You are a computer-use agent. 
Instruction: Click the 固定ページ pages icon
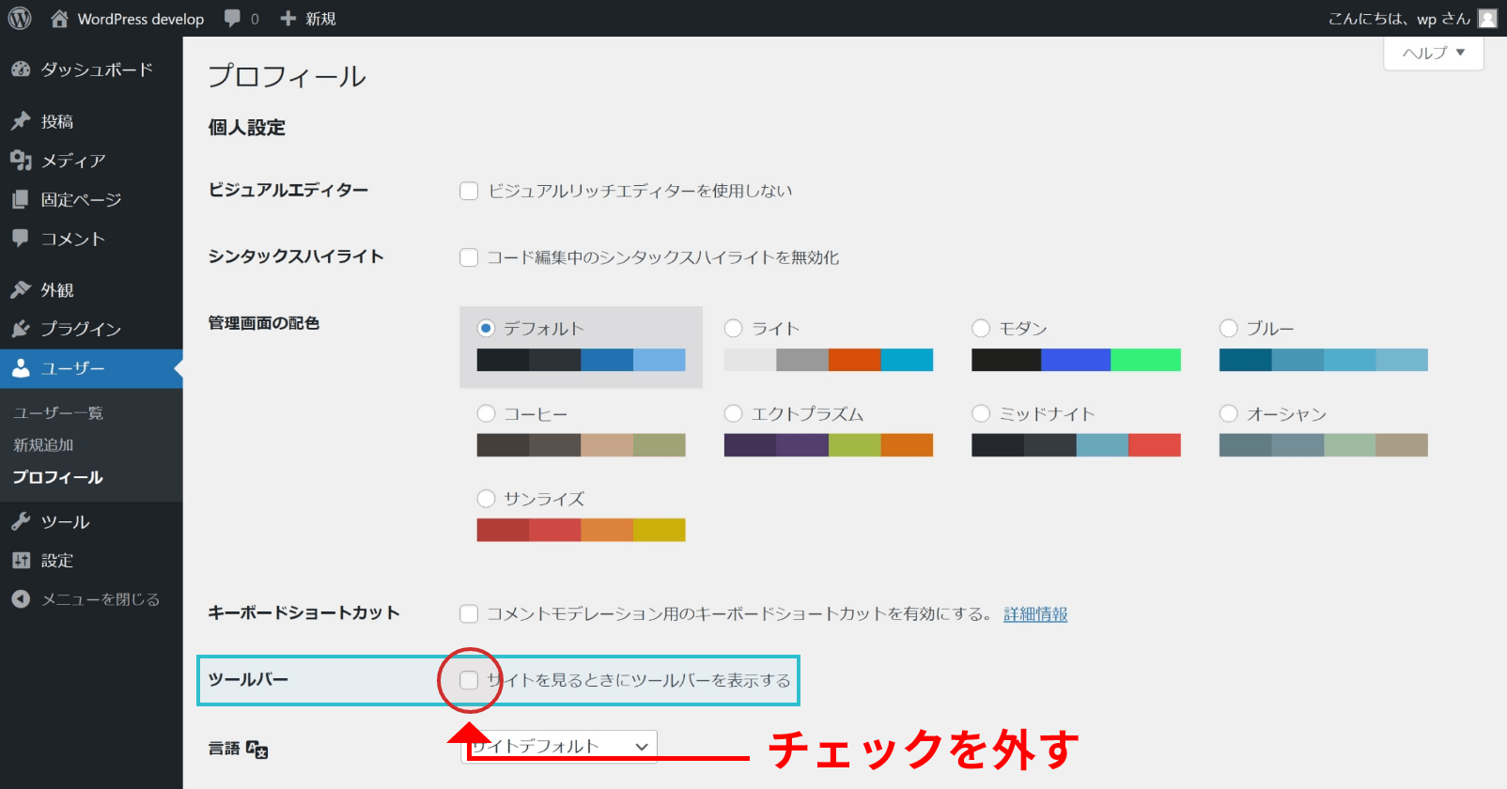coord(21,199)
